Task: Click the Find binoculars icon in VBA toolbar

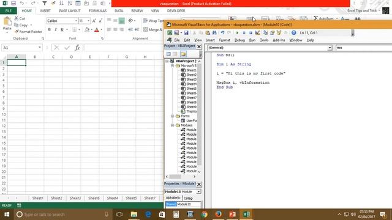Action: (214, 32)
